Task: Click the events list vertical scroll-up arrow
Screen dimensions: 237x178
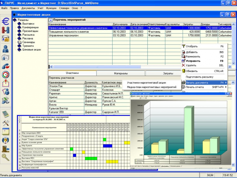Action: 233,24
